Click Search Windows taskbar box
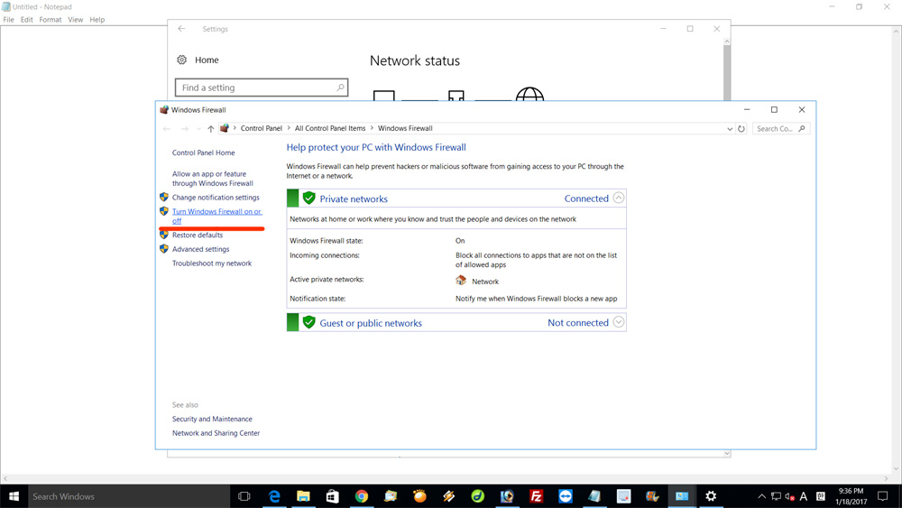Image resolution: width=902 pixels, height=508 pixels. tap(129, 496)
